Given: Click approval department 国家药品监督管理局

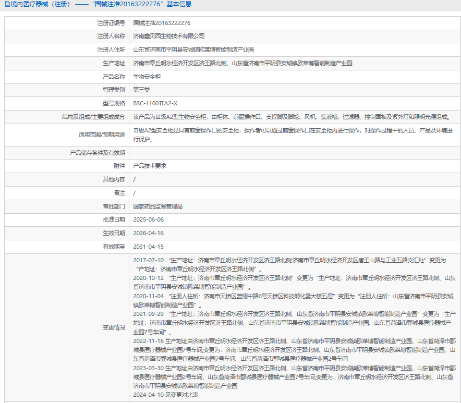Looking at the screenshot, I should coord(158,206).
